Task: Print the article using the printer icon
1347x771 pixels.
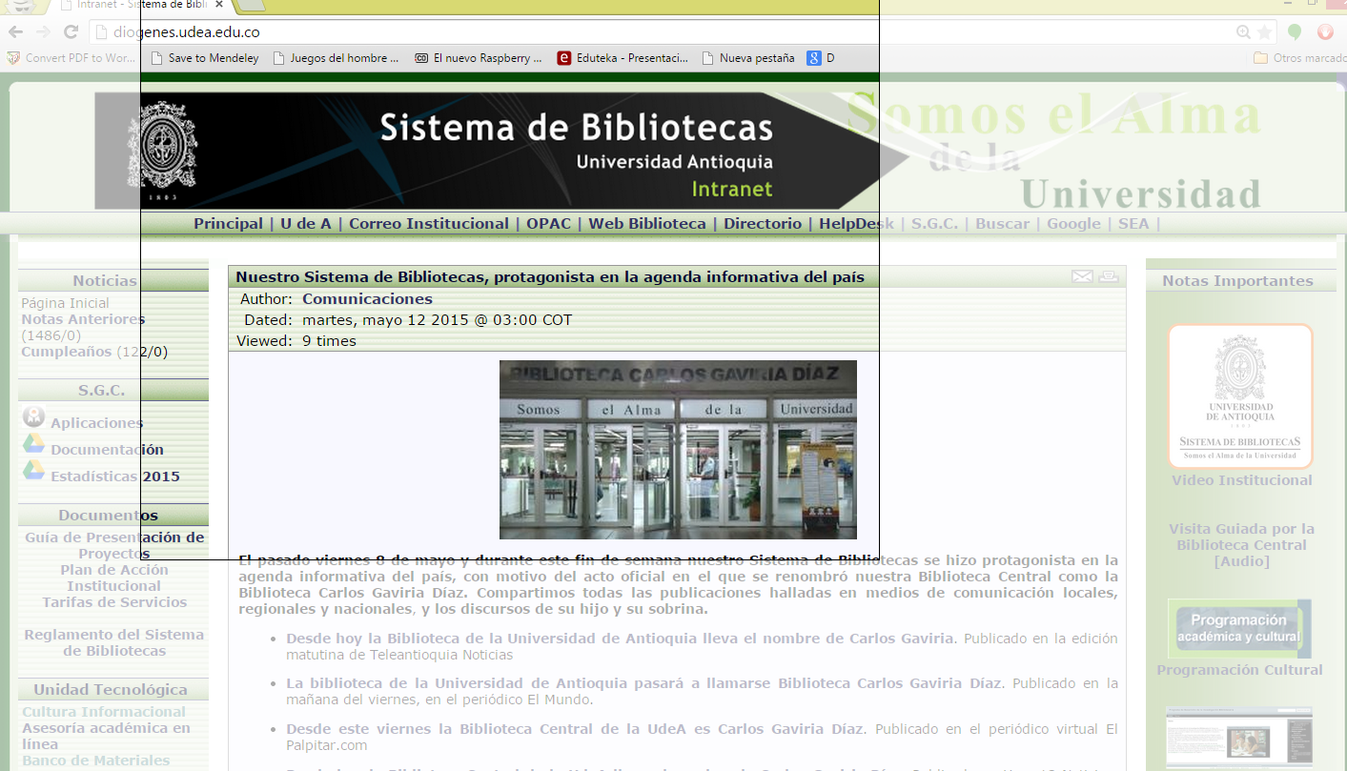Action: [x=1107, y=276]
